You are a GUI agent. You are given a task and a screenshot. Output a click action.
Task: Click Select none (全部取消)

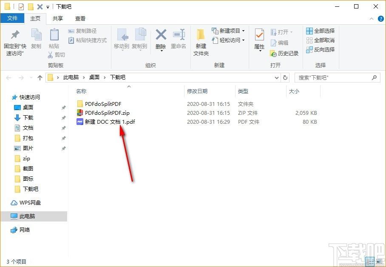(320, 40)
